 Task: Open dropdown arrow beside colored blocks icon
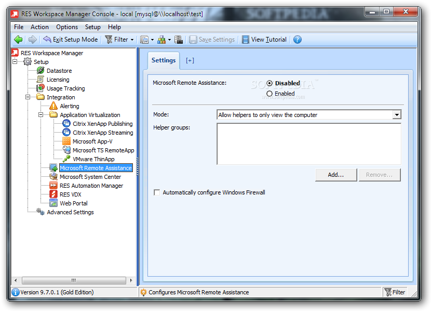pos(169,40)
